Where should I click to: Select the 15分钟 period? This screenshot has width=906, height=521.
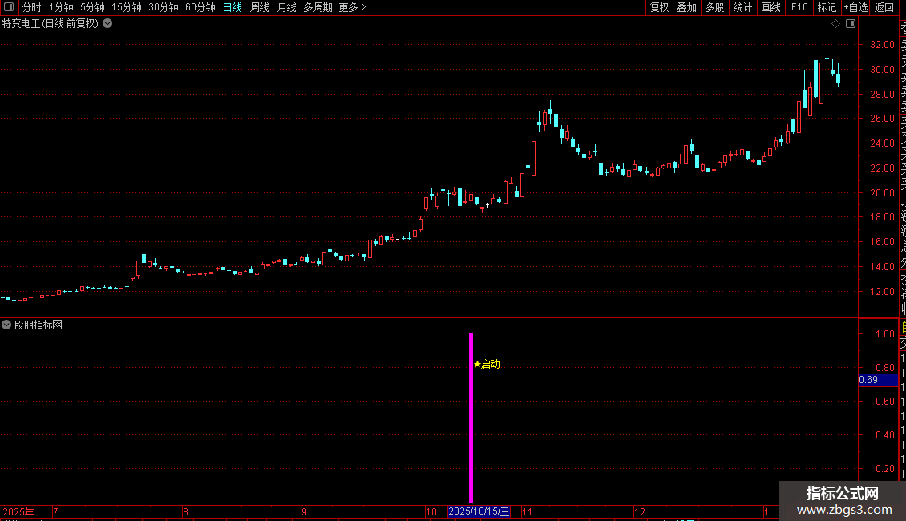[x=127, y=7]
